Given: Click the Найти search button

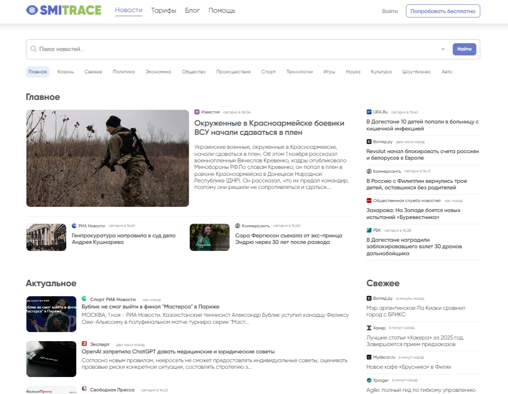Looking at the screenshot, I should tap(464, 49).
